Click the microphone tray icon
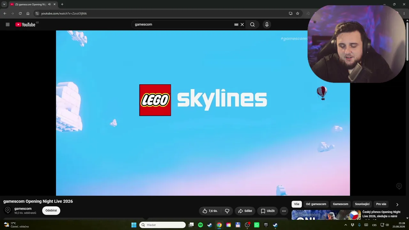Image resolution: width=409 pixels, height=230 pixels. point(359,225)
